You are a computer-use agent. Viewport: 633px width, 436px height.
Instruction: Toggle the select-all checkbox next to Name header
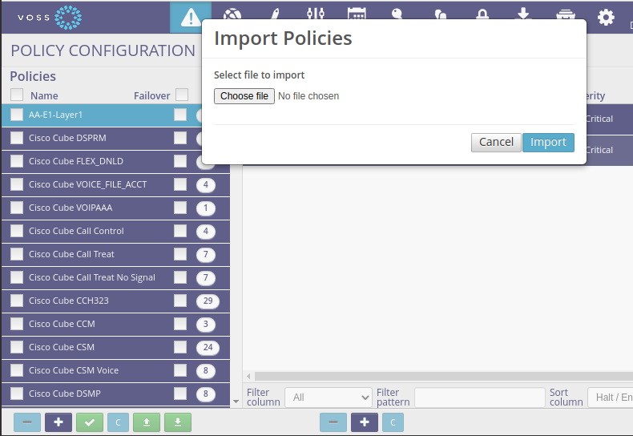17,95
